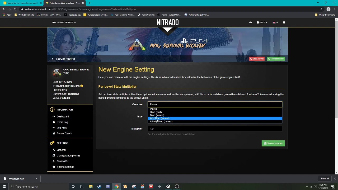This screenshot has width=338, height=190.
Task: Open Xbox app from the taskbar
Action: coord(168,187)
